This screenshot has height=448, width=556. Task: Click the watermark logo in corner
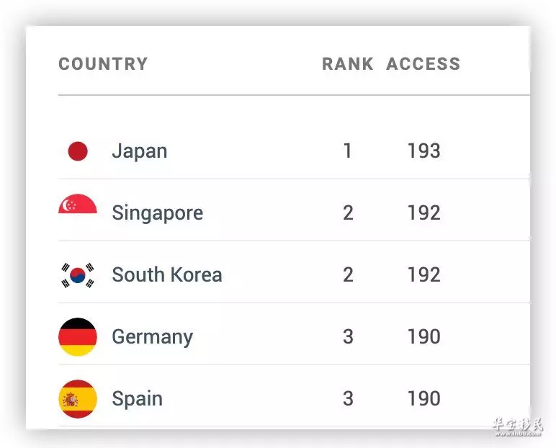[x=518, y=426]
